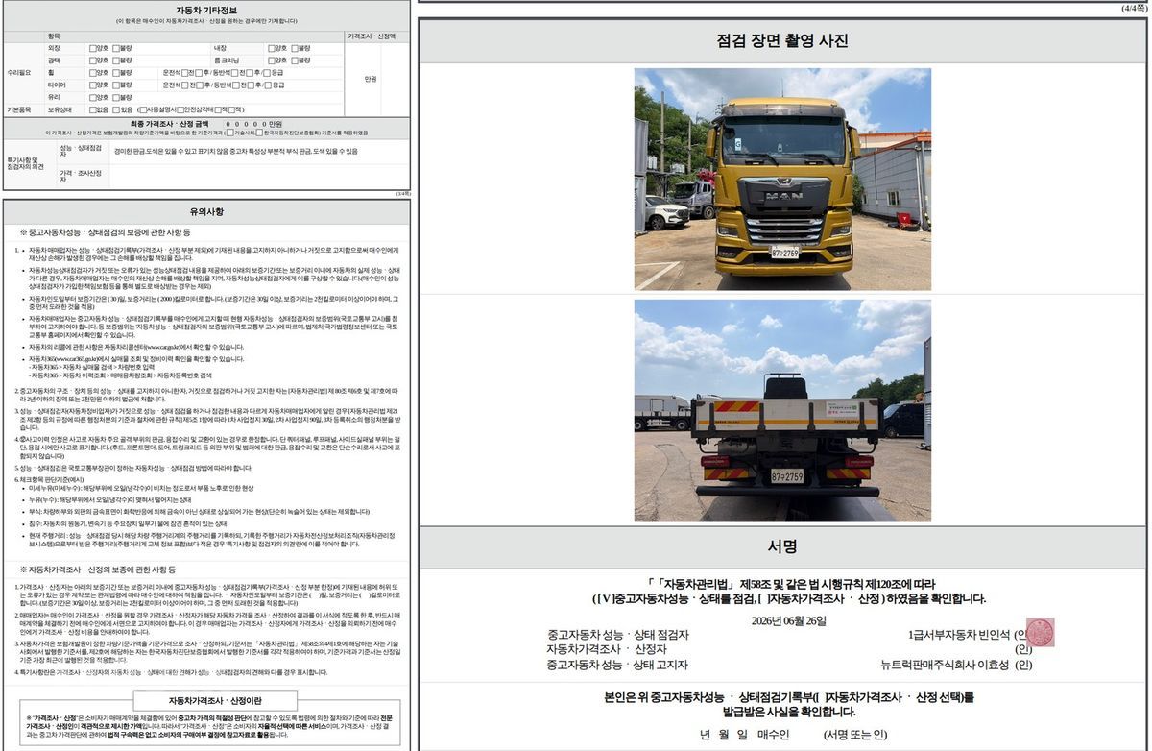Image resolution: width=1152 pixels, height=751 pixels.
Task: Click the red inspector seal stamp
Action: (x=1040, y=634)
